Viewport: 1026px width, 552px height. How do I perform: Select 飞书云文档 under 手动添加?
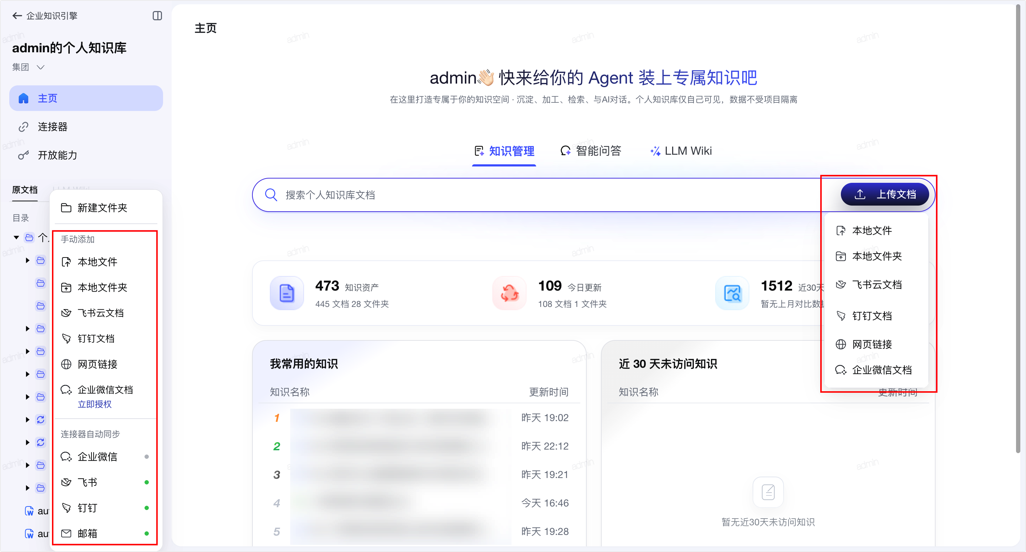pos(106,313)
